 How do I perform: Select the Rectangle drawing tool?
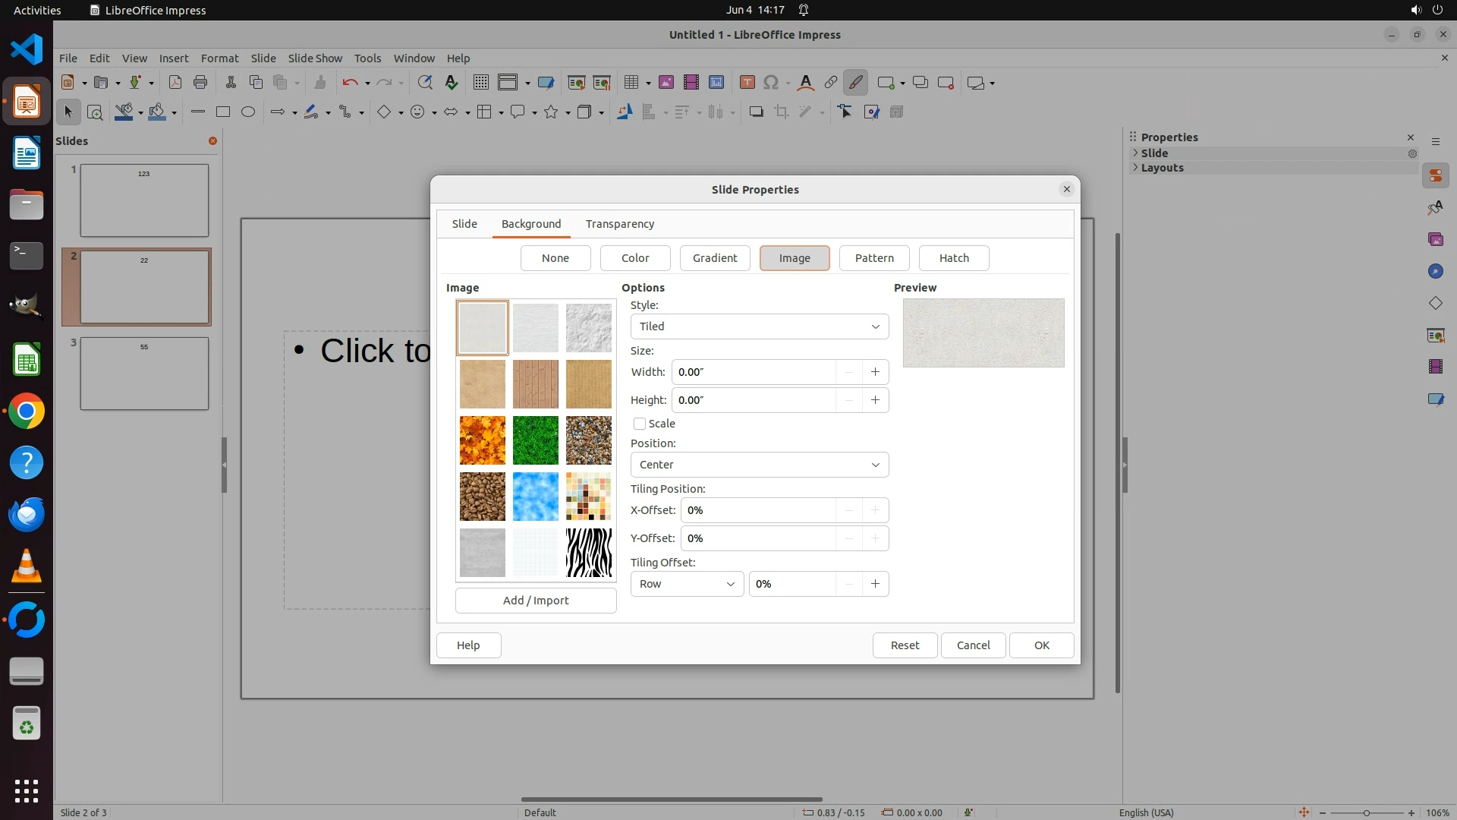(223, 112)
